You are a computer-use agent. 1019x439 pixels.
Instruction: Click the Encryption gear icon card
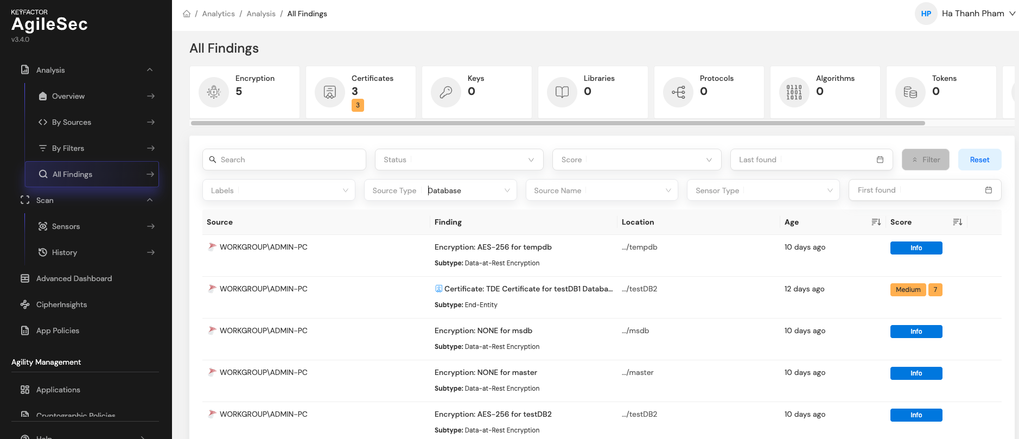click(214, 92)
